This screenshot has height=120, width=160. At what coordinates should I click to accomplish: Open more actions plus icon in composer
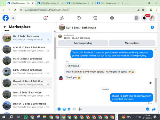tap(59, 109)
